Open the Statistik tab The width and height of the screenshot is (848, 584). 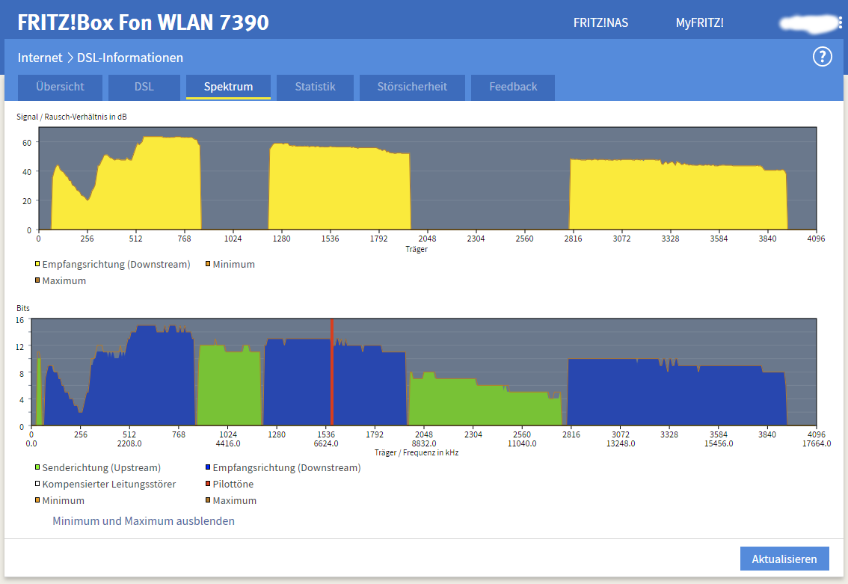pyautogui.click(x=315, y=87)
